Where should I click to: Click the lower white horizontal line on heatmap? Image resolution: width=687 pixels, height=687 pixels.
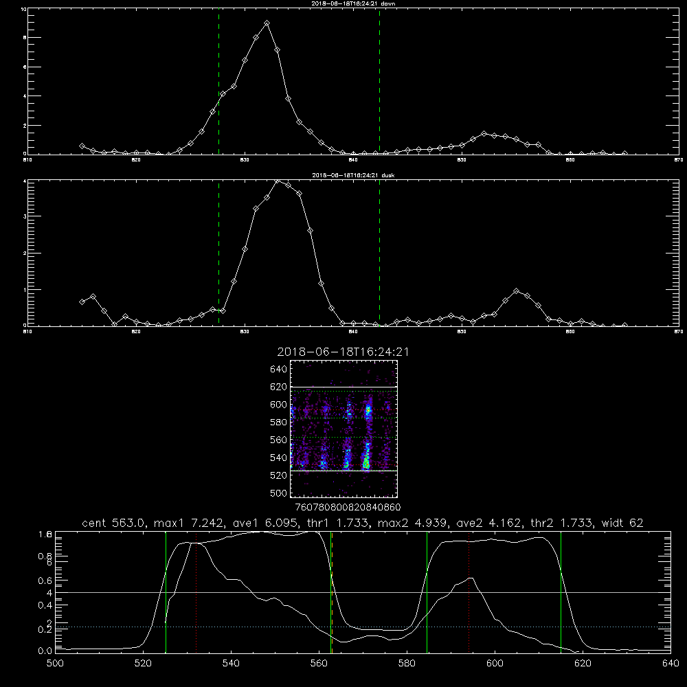(x=343, y=471)
